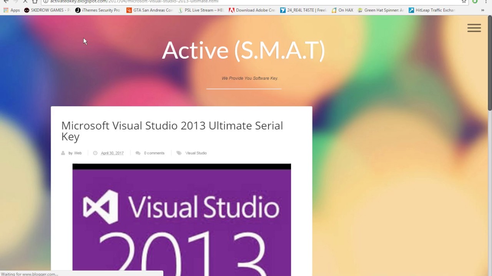This screenshot has width=492, height=276.
Task: Click the address bar URL
Action: [x=134, y=2]
